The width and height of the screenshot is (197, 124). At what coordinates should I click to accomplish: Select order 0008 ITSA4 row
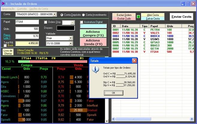point(153,52)
